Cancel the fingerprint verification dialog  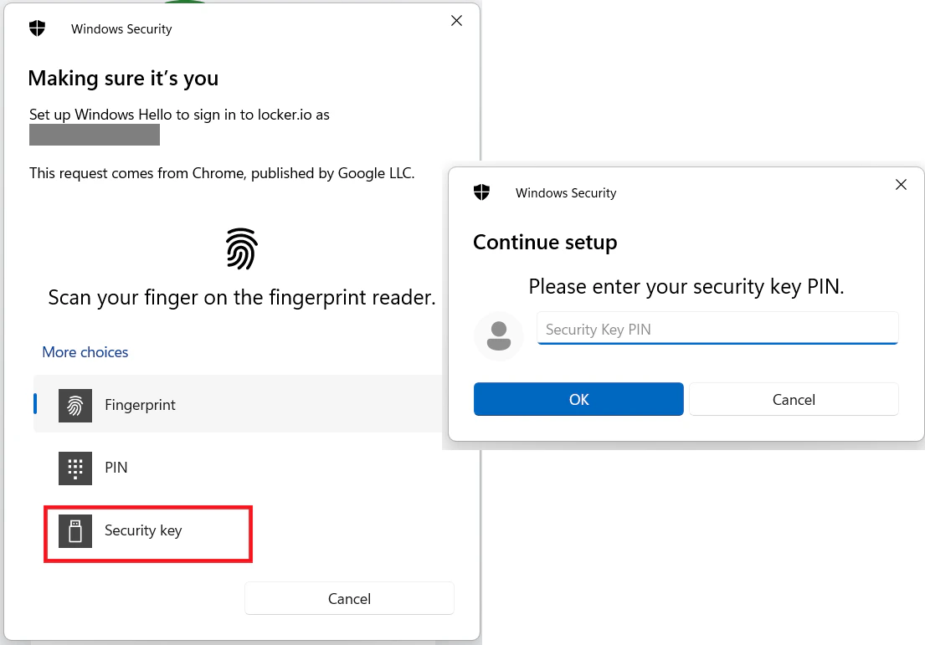[x=349, y=598]
